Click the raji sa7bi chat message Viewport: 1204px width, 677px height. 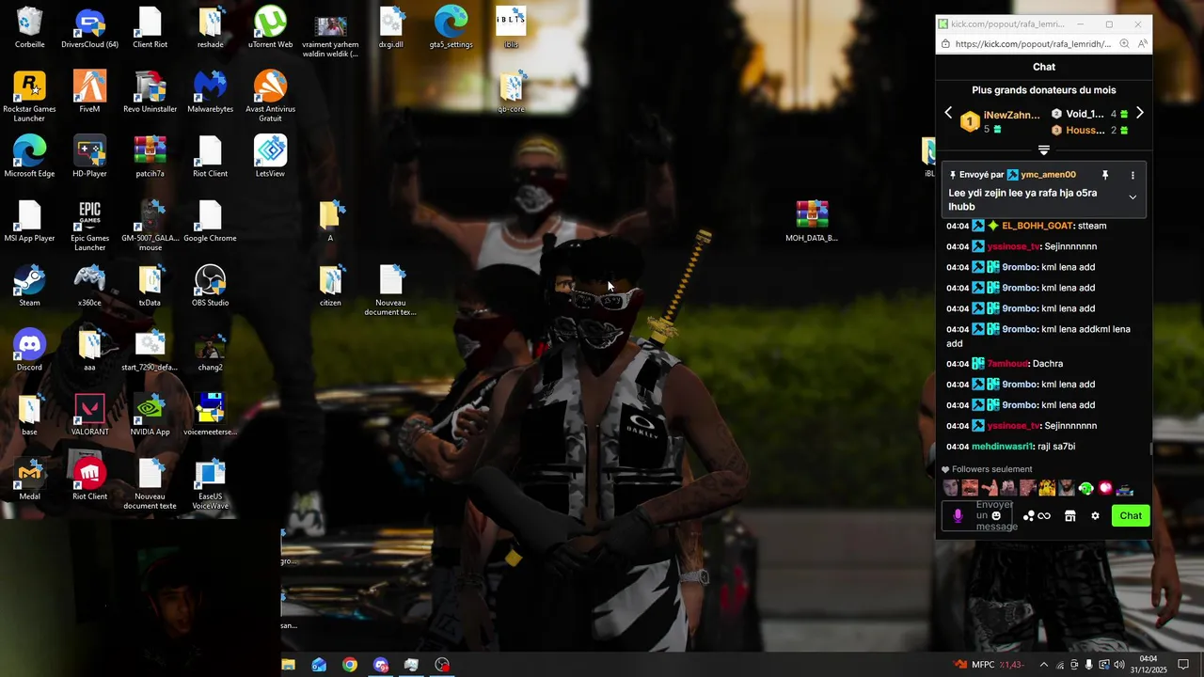[1057, 447]
